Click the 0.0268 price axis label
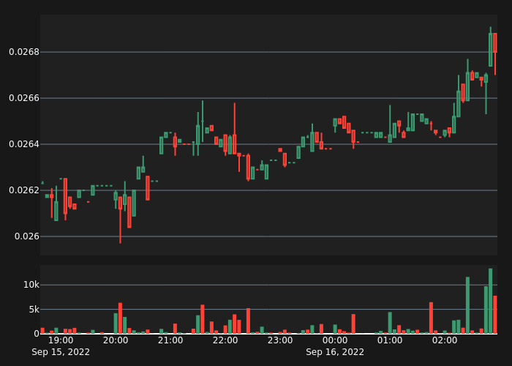This screenshot has height=366, width=512. coord(24,52)
